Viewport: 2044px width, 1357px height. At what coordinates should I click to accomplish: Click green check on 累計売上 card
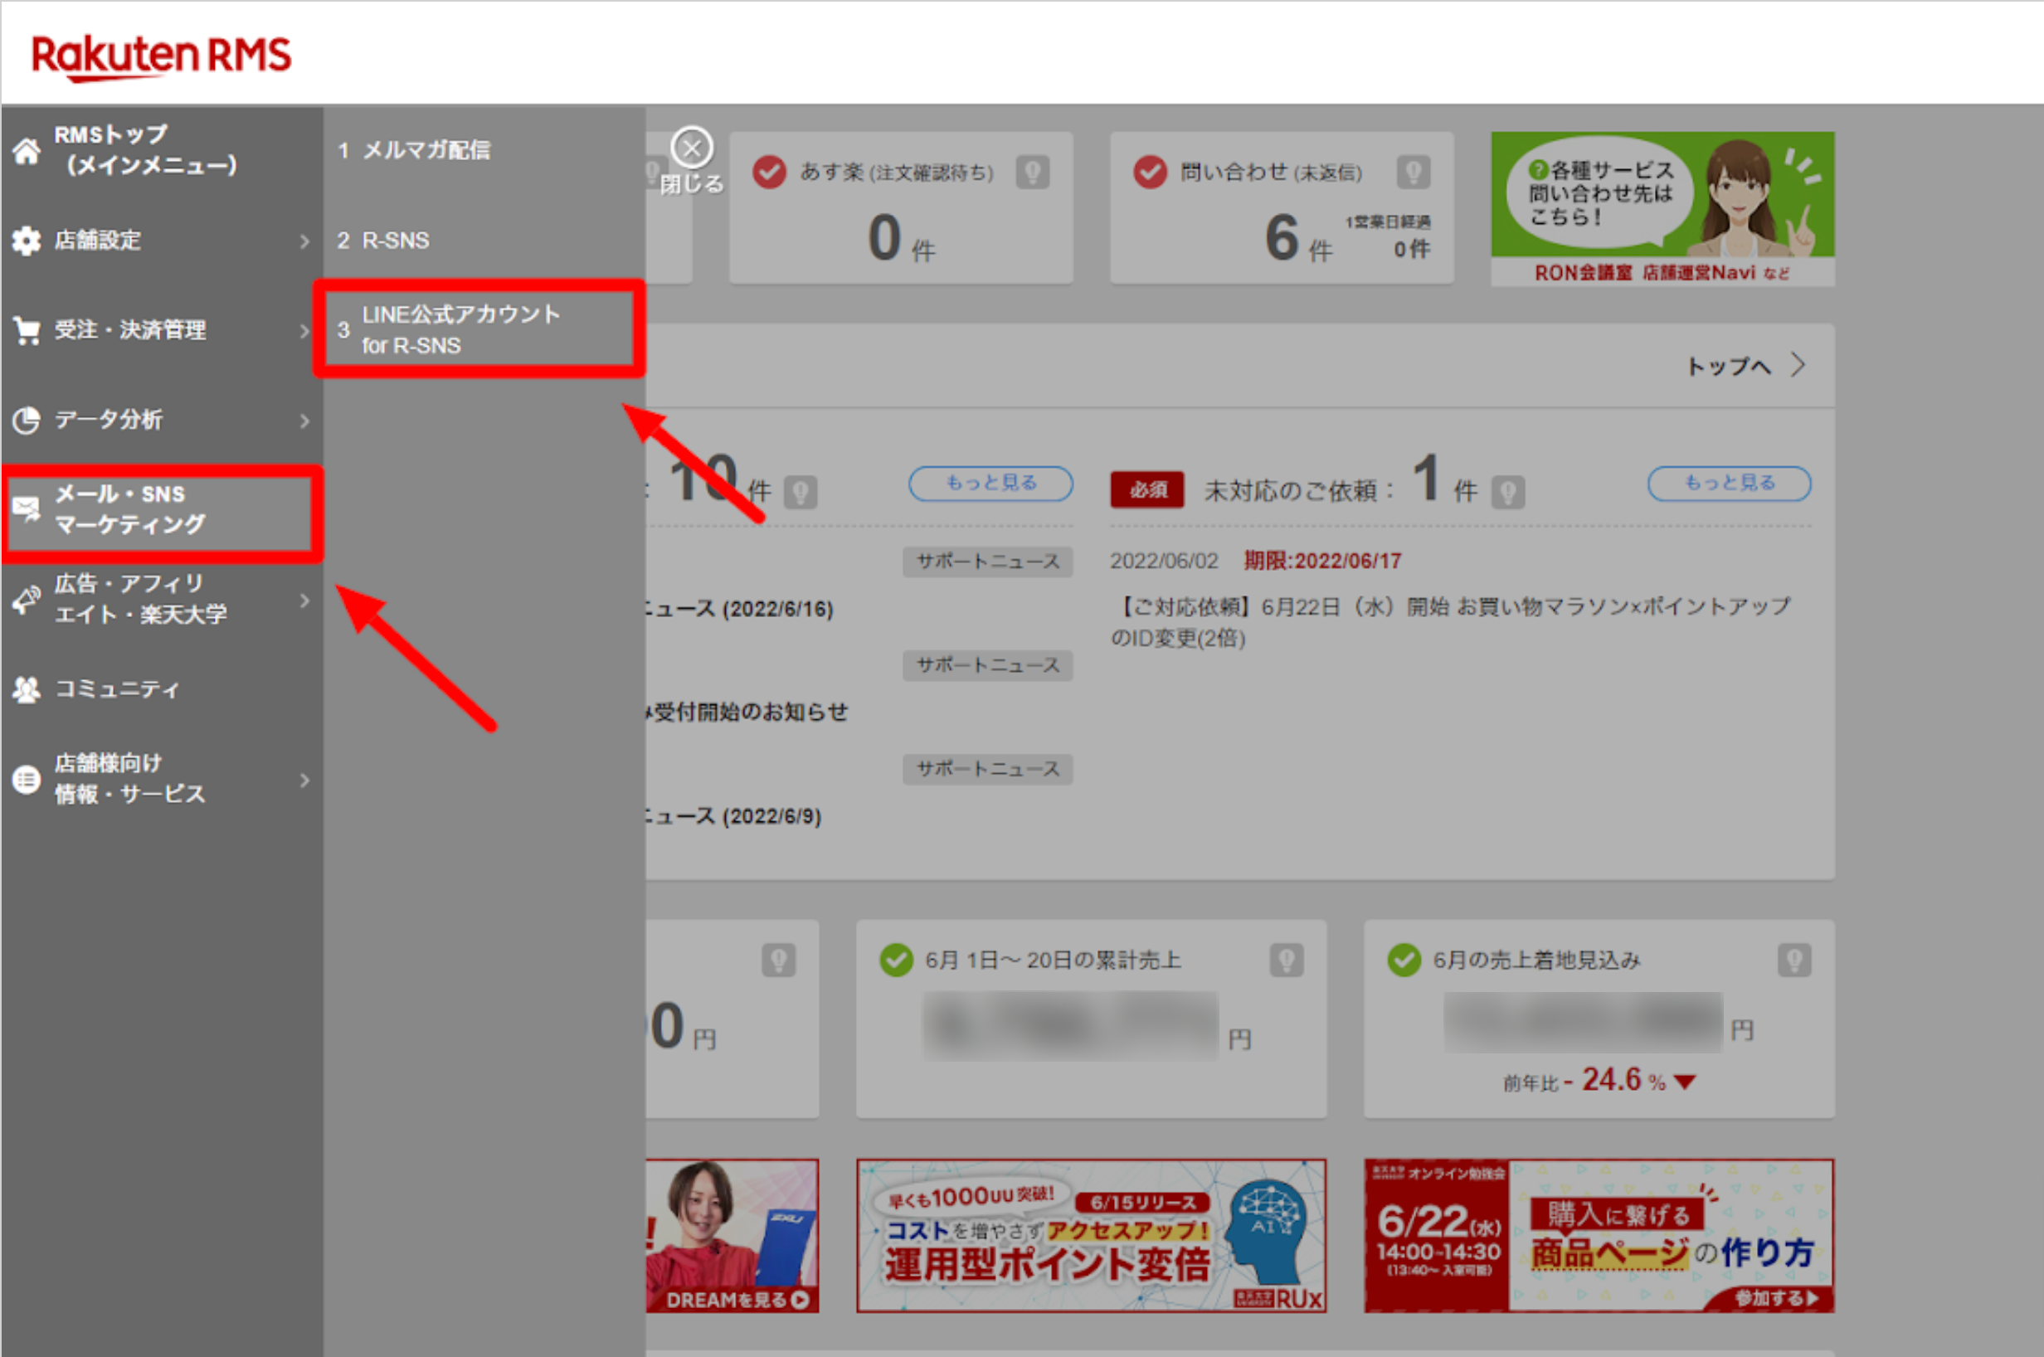[x=897, y=960]
